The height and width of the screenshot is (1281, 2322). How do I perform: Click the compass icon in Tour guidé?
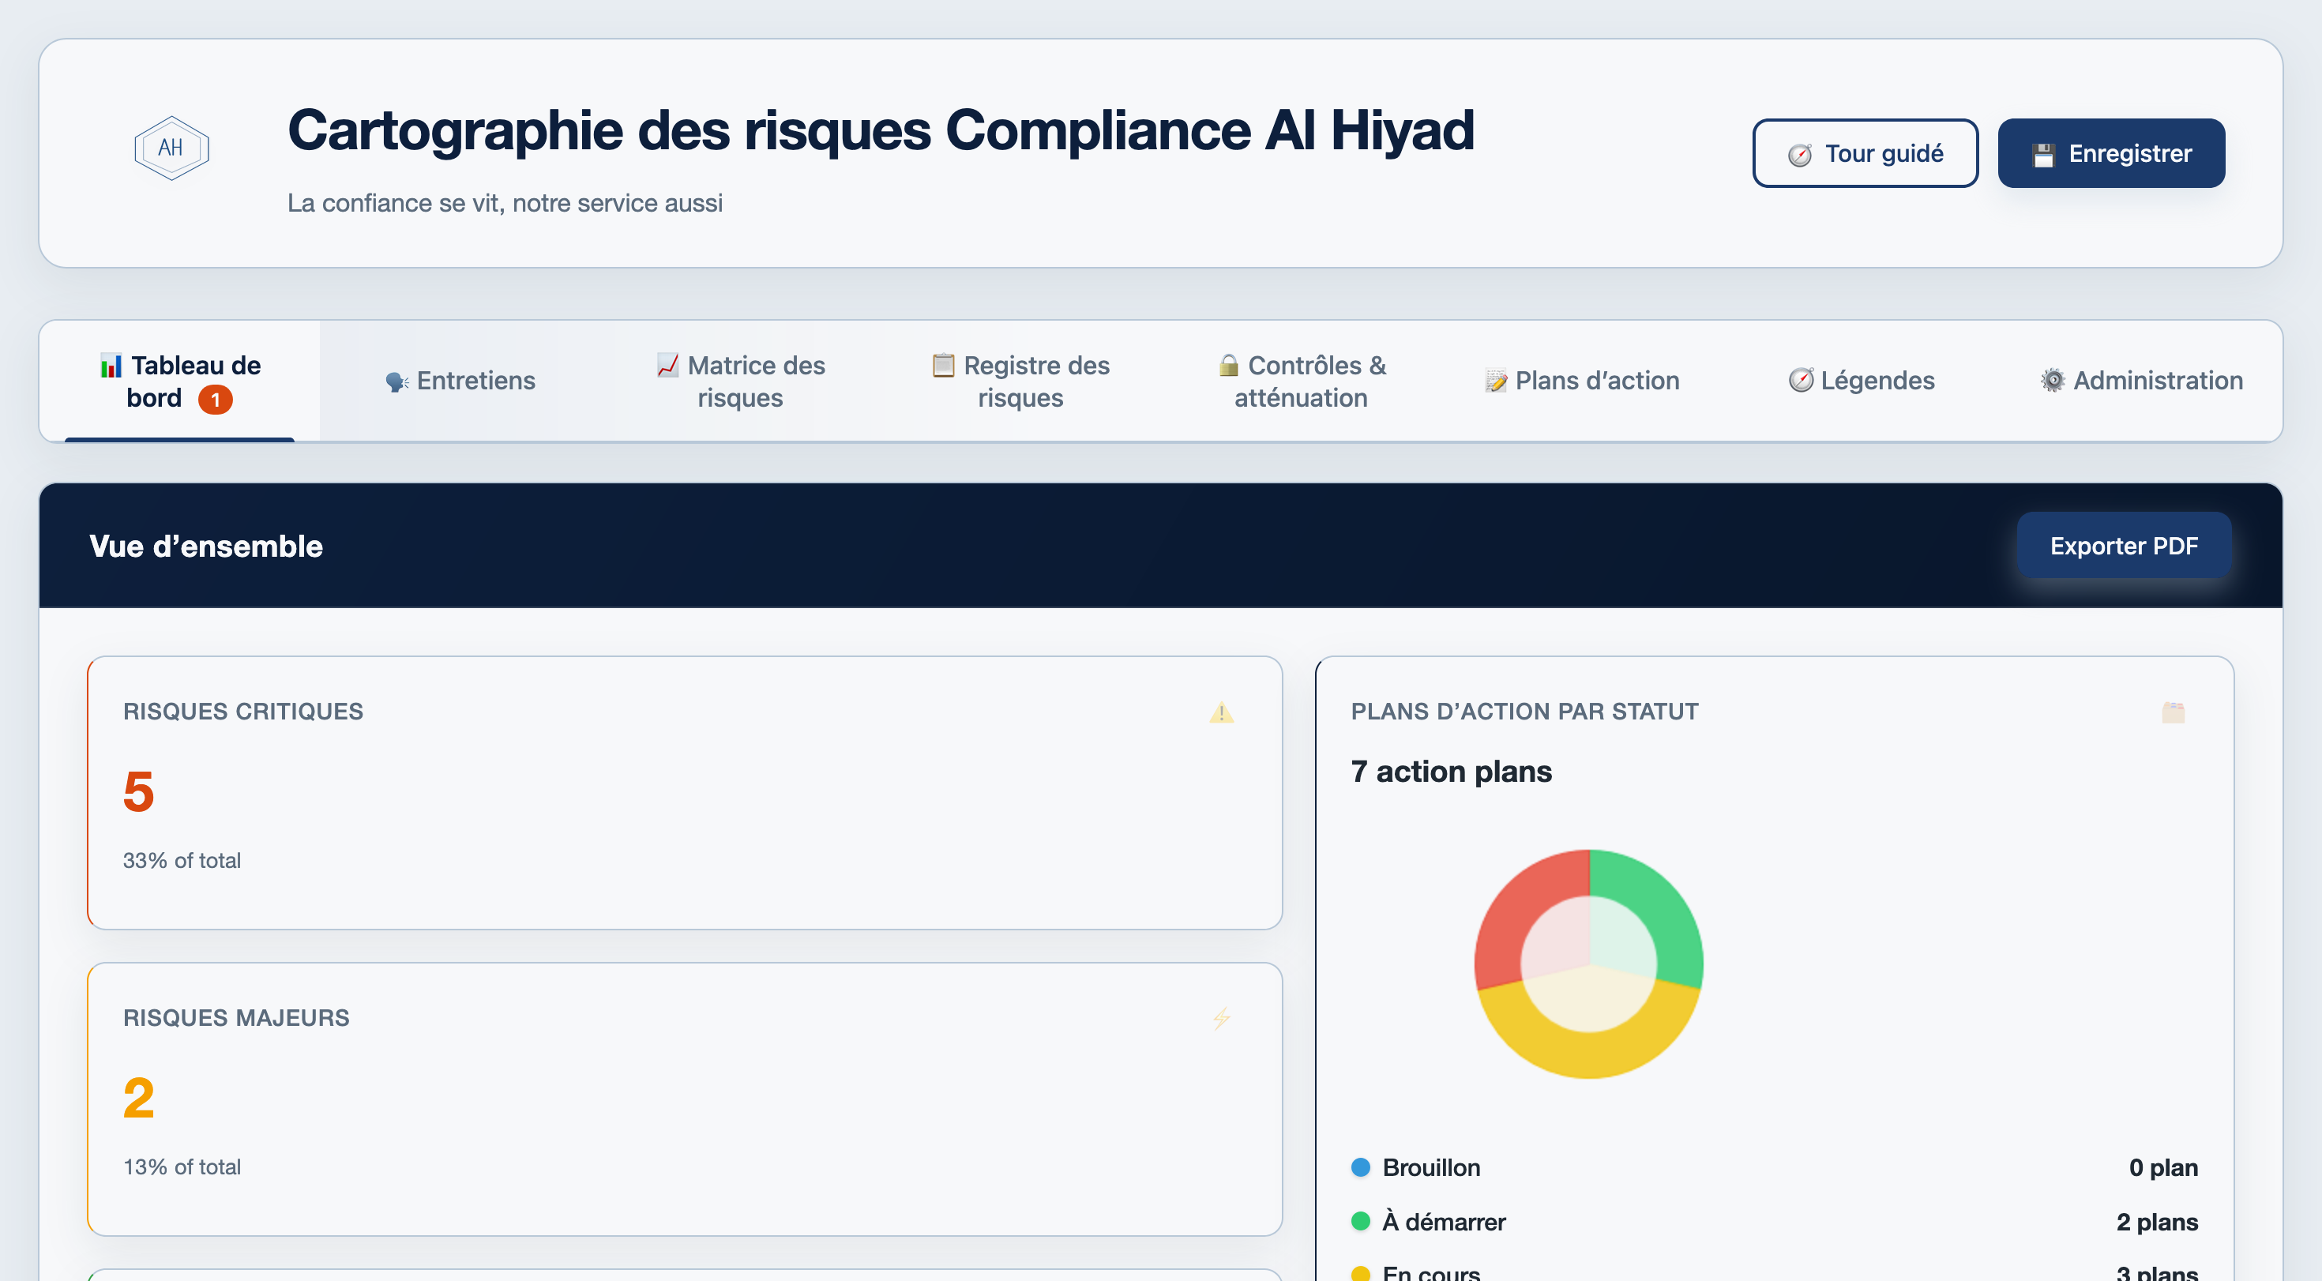(x=1799, y=155)
